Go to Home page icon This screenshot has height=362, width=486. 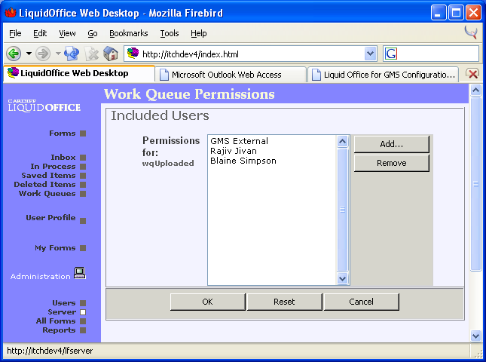point(110,54)
